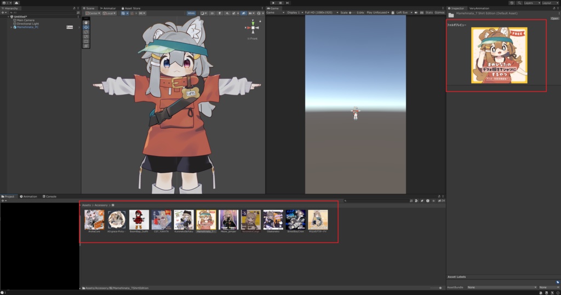Open the global search magnifier icon
This screenshot has height=295, width=561.
coord(519,3)
